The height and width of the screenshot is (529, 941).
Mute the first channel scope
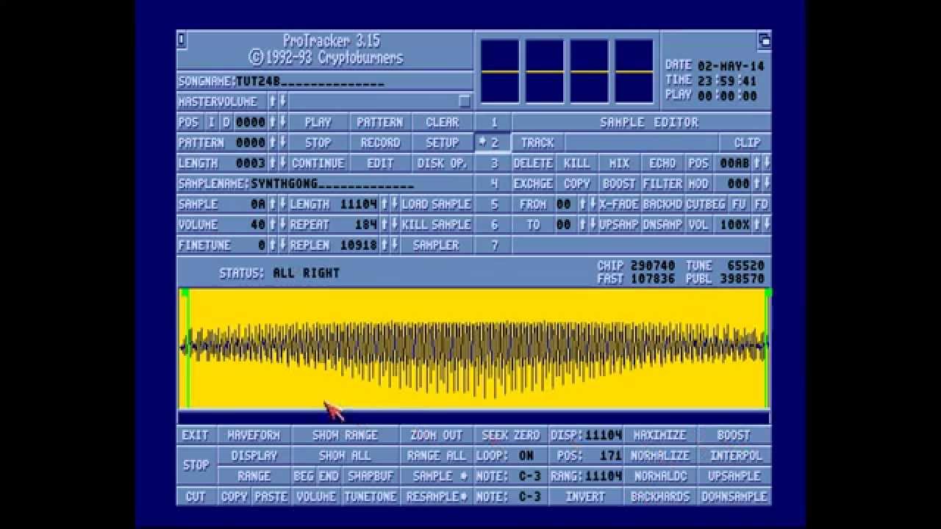tap(500, 71)
